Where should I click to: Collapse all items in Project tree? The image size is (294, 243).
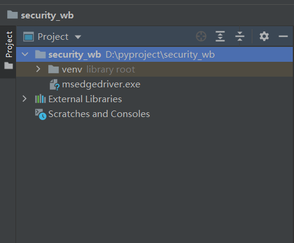pyautogui.click(x=240, y=36)
